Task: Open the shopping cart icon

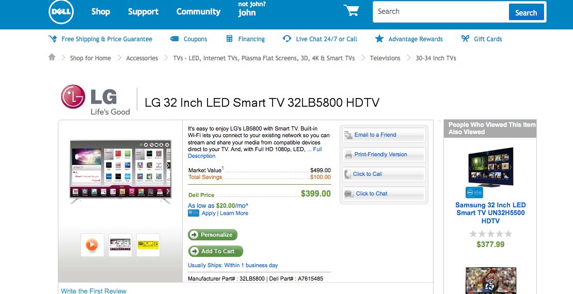Action: (x=351, y=10)
